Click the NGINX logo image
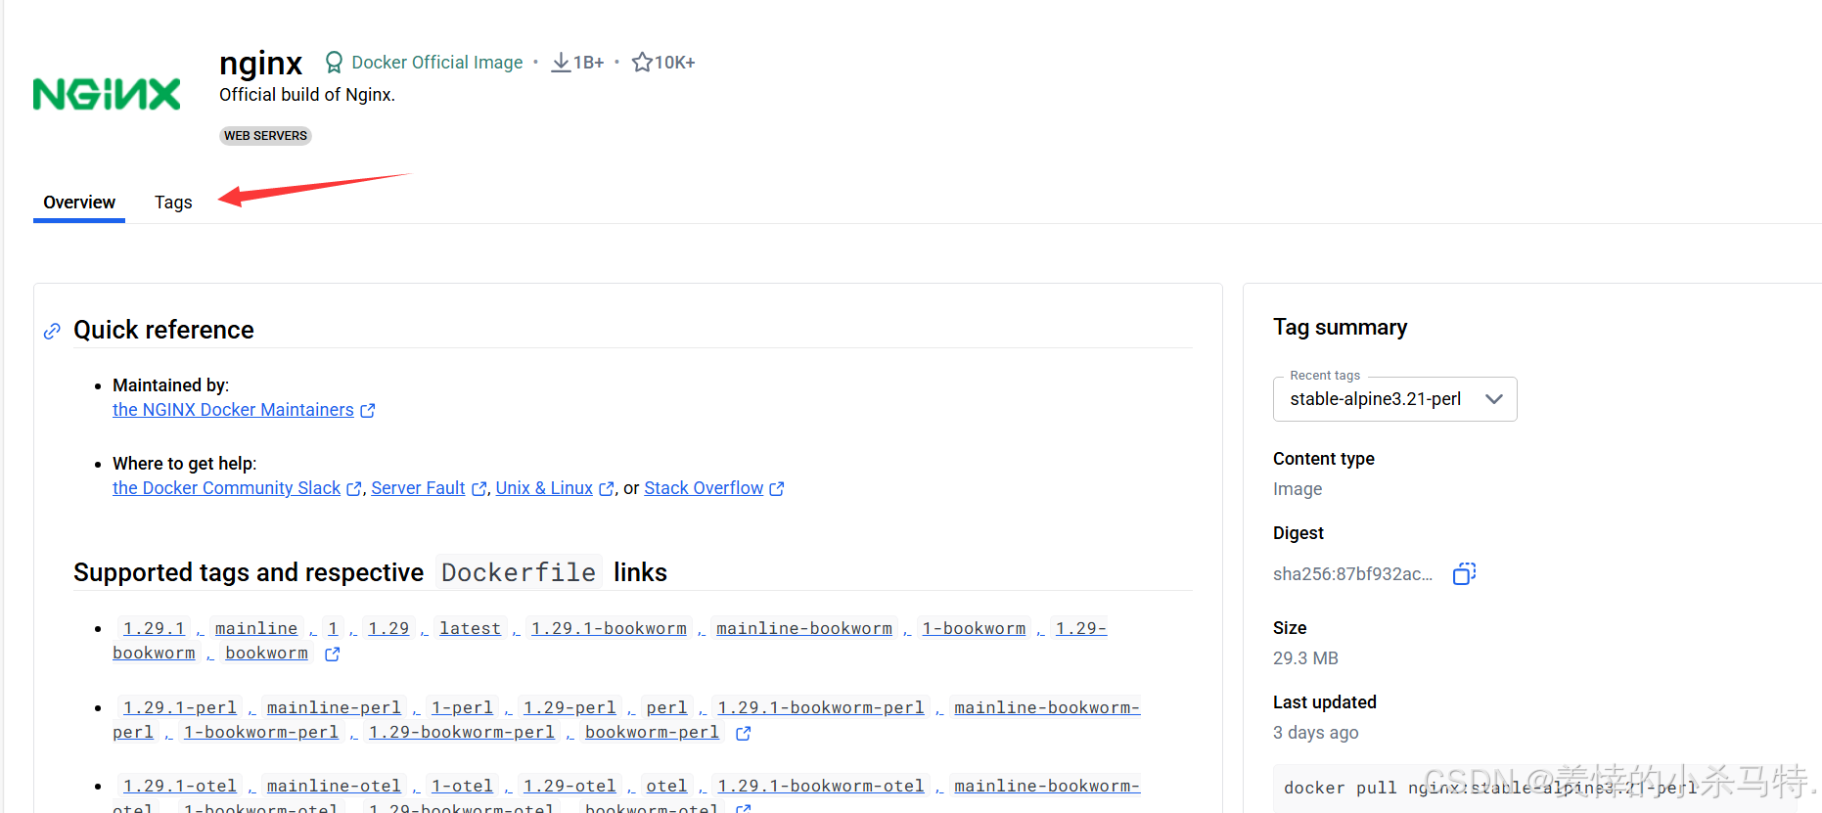Viewport: 1822px width, 813px height. tap(107, 94)
